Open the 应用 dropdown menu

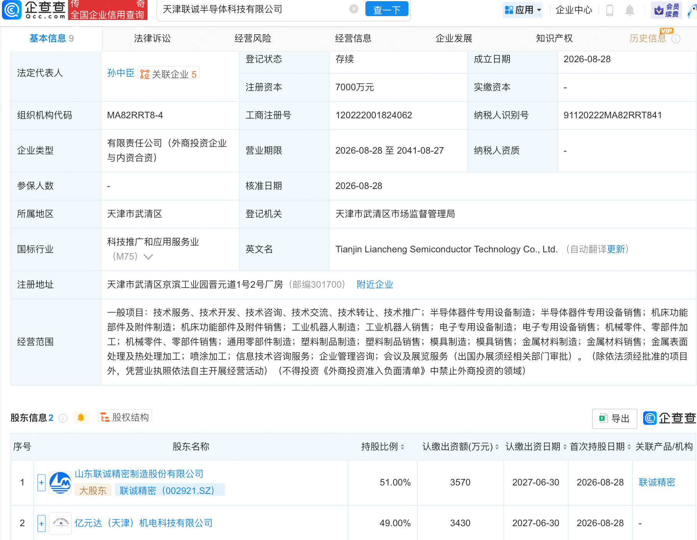point(523,10)
